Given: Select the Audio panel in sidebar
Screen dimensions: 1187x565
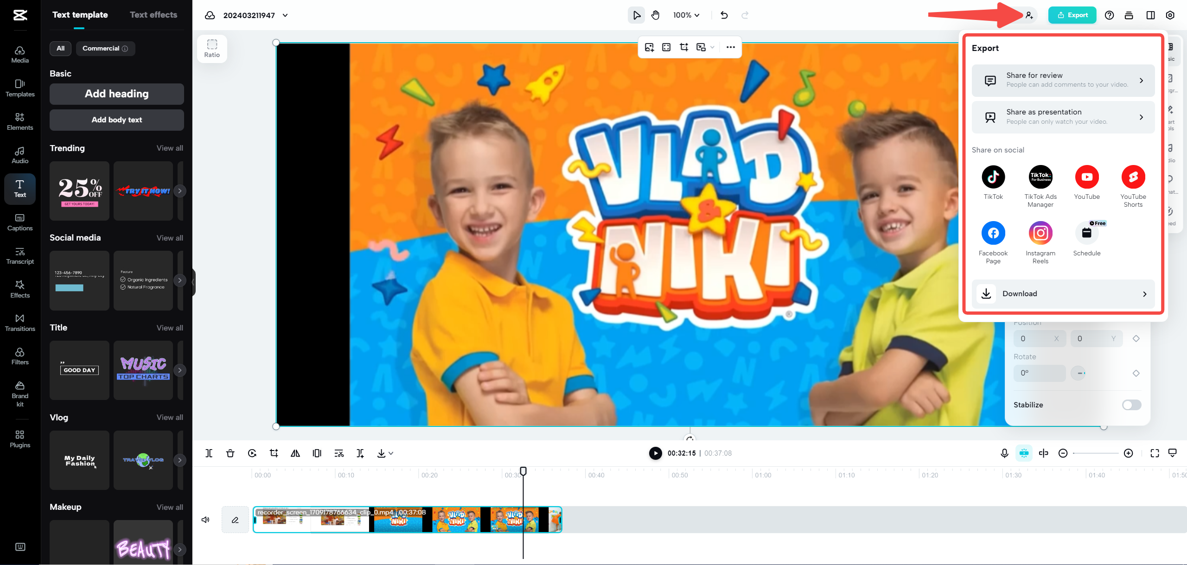Looking at the screenshot, I should [19, 155].
